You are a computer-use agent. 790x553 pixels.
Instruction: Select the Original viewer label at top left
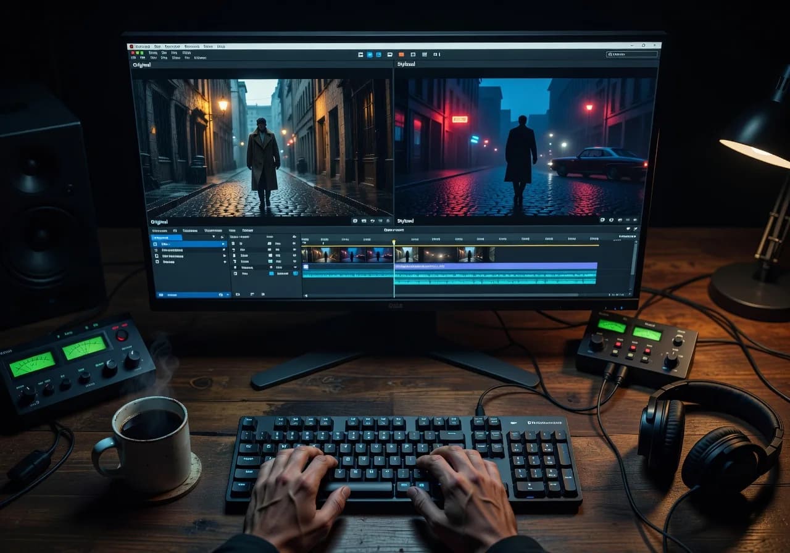pos(141,64)
